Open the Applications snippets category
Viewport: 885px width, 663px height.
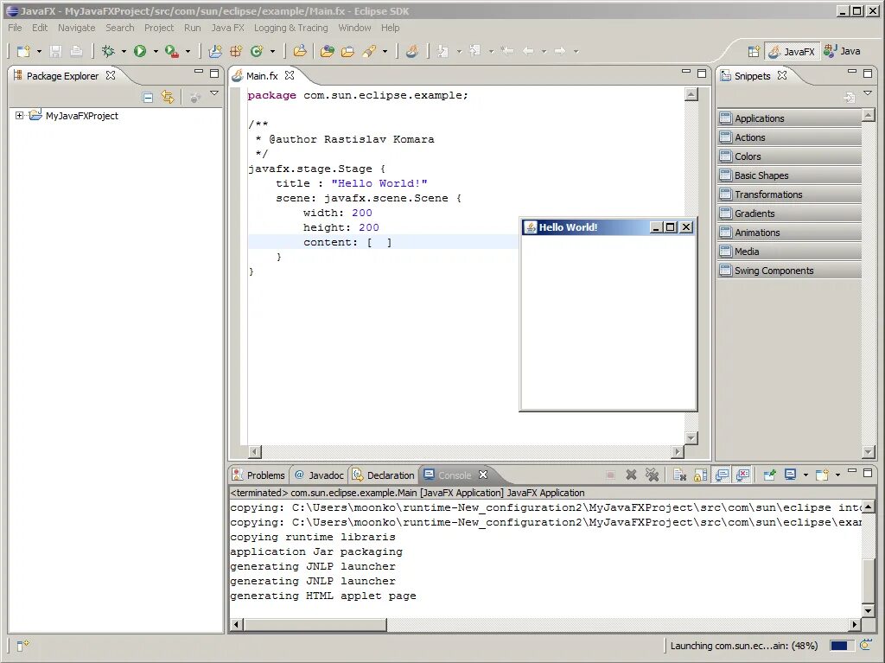(789, 118)
